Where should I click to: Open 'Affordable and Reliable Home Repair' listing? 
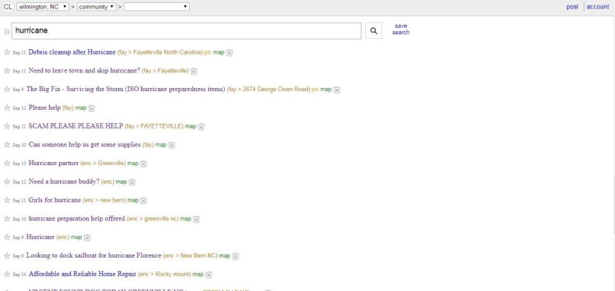click(x=83, y=274)
